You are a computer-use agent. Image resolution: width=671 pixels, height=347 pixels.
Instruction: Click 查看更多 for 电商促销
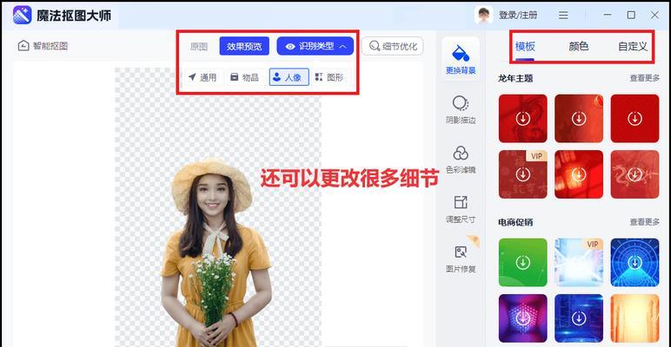[x=644, y=222]
